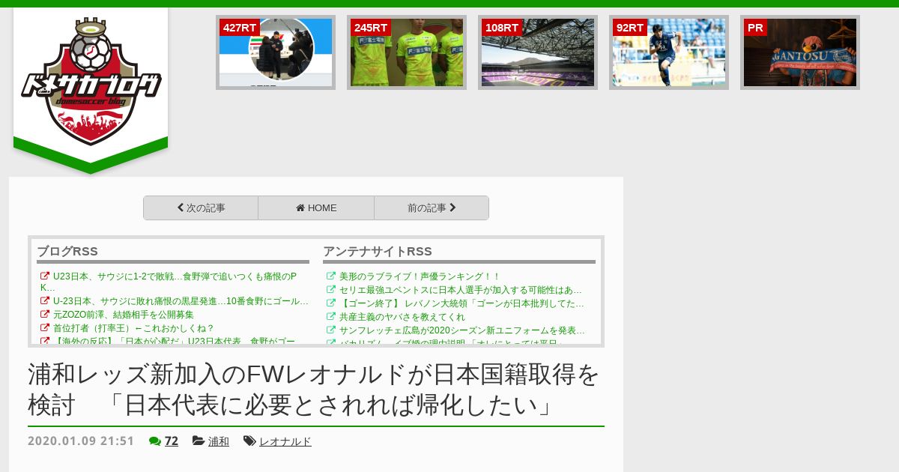Click external-link icon beside 美形のラブライブ
The width and height of the screenshot is (899, 472).
(x=331, y=276)
